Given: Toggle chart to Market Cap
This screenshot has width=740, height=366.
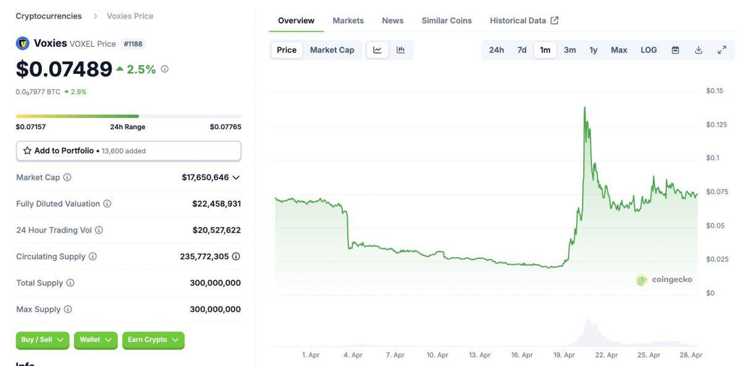Looking at the screenshot, I should [332, 50].
